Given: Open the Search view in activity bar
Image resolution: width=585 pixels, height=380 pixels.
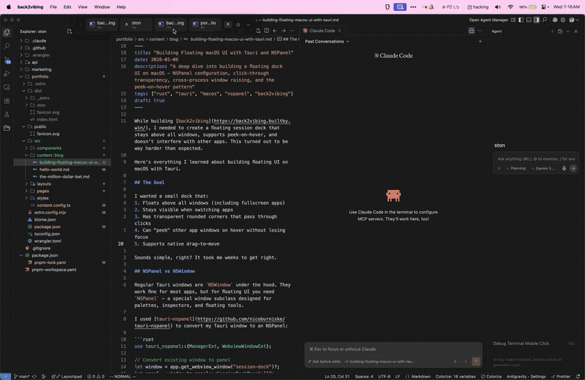Looking at the screenshot, I should point(7,45).
